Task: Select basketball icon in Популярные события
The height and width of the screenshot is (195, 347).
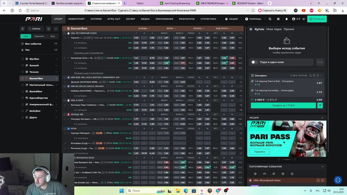Action: [x=292, y=174]
